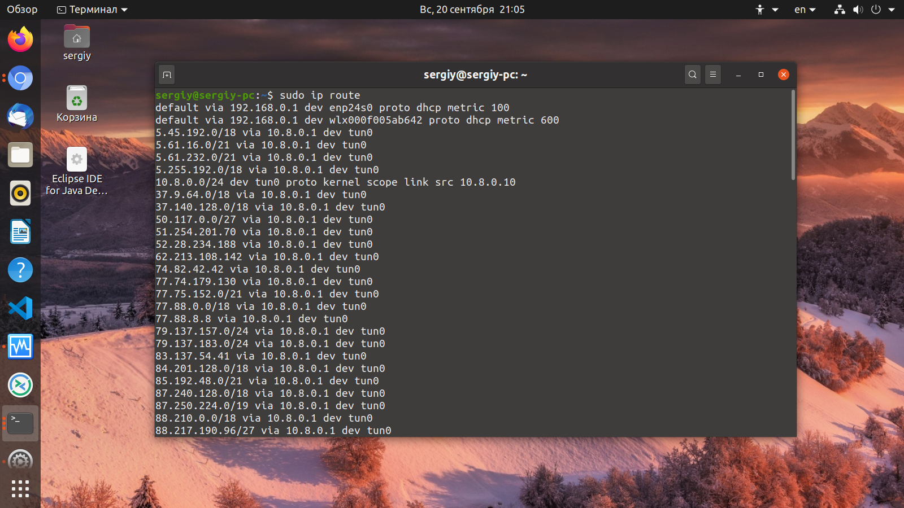Click the enp24s0 default route line
Image resolution: width=904 pixels, height=508 pixels.
[332, 108]
